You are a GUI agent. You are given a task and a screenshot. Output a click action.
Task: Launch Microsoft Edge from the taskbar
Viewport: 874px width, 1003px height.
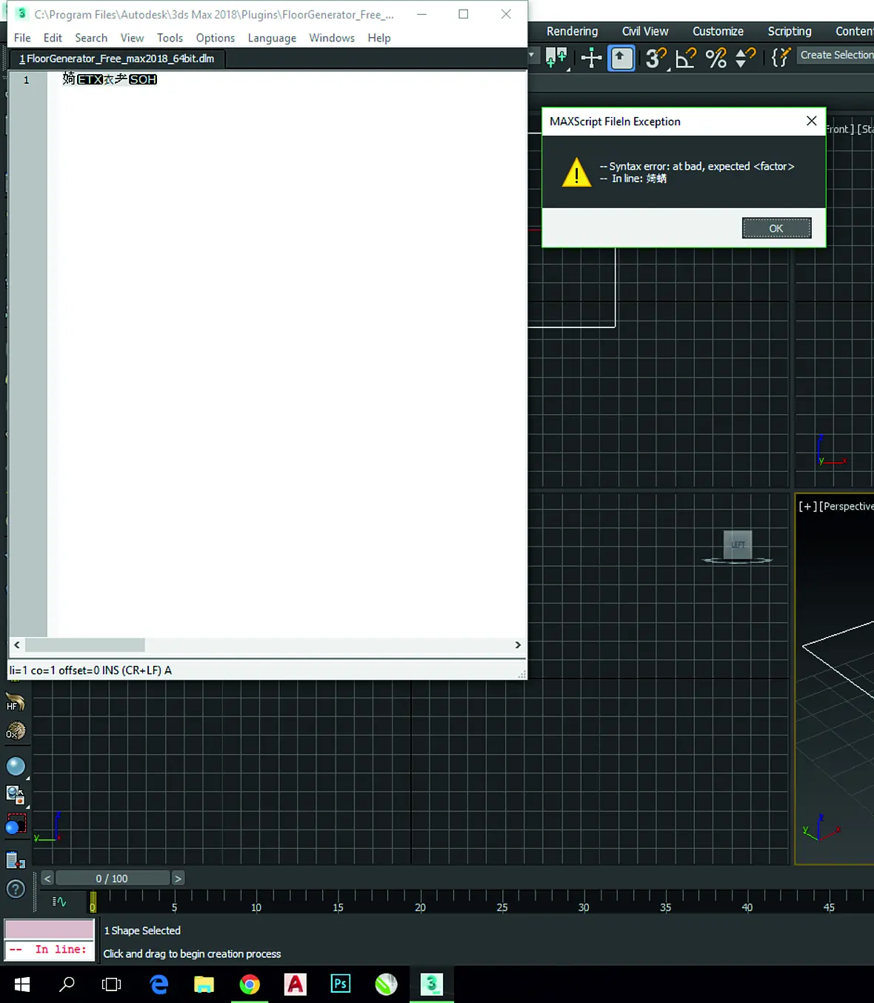159,984
